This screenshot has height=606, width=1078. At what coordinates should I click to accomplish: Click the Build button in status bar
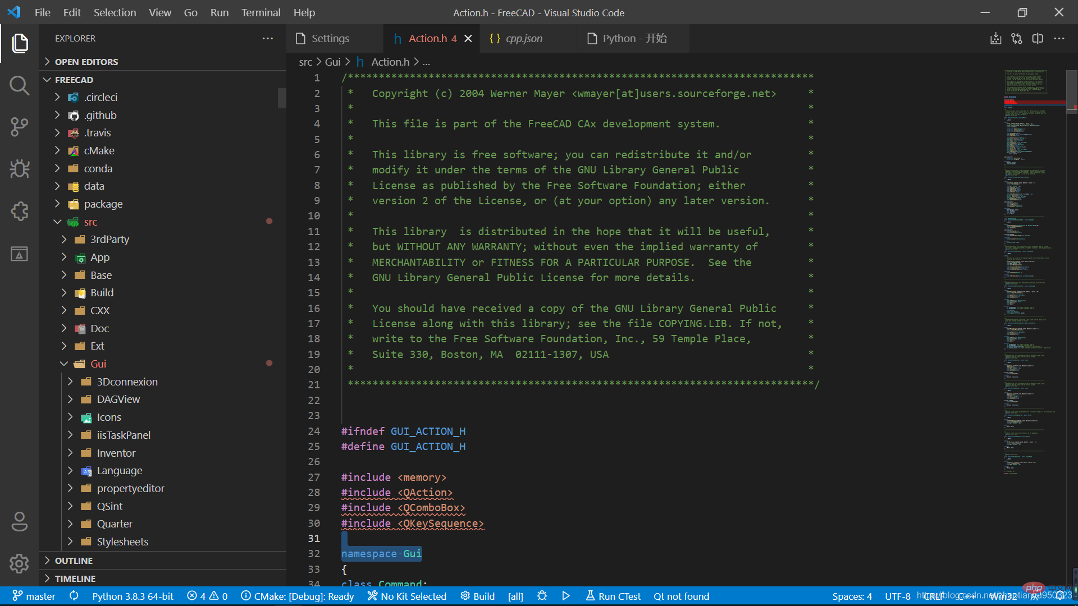pos(478,596)
